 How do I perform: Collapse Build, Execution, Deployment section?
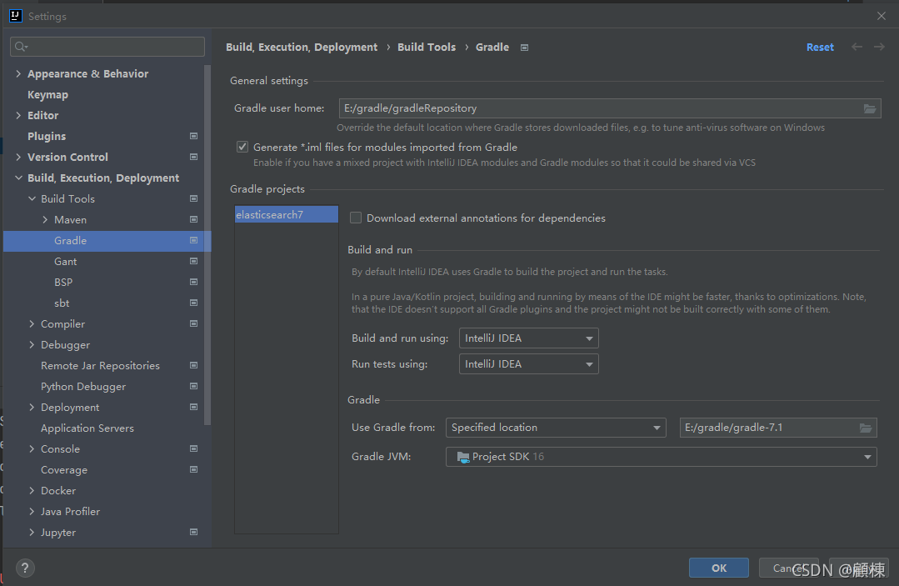(x=18, y=178)
